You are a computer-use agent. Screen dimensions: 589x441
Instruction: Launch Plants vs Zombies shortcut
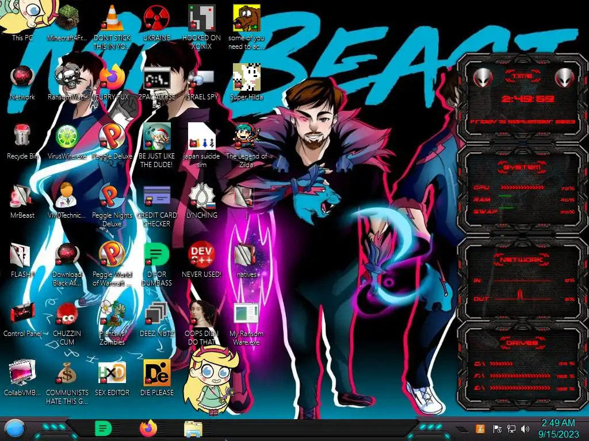point(112,314)
